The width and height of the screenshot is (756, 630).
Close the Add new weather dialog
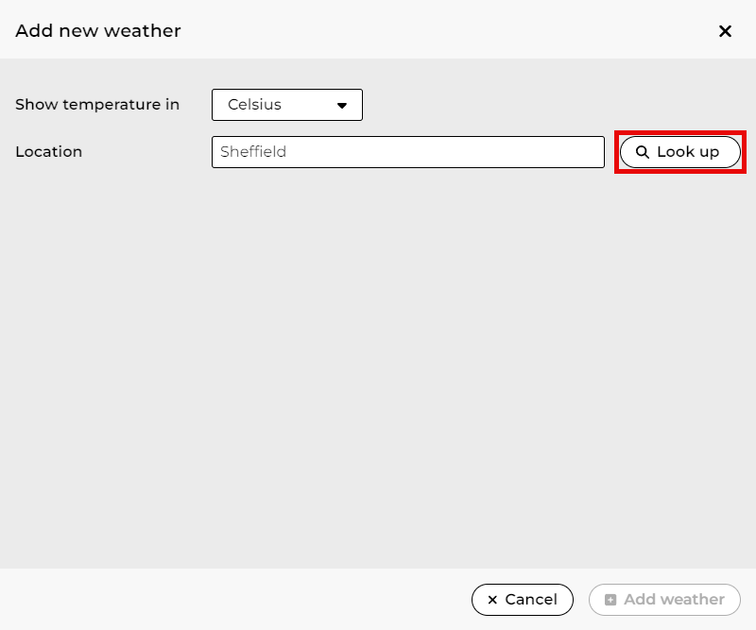tap(725, 31)
